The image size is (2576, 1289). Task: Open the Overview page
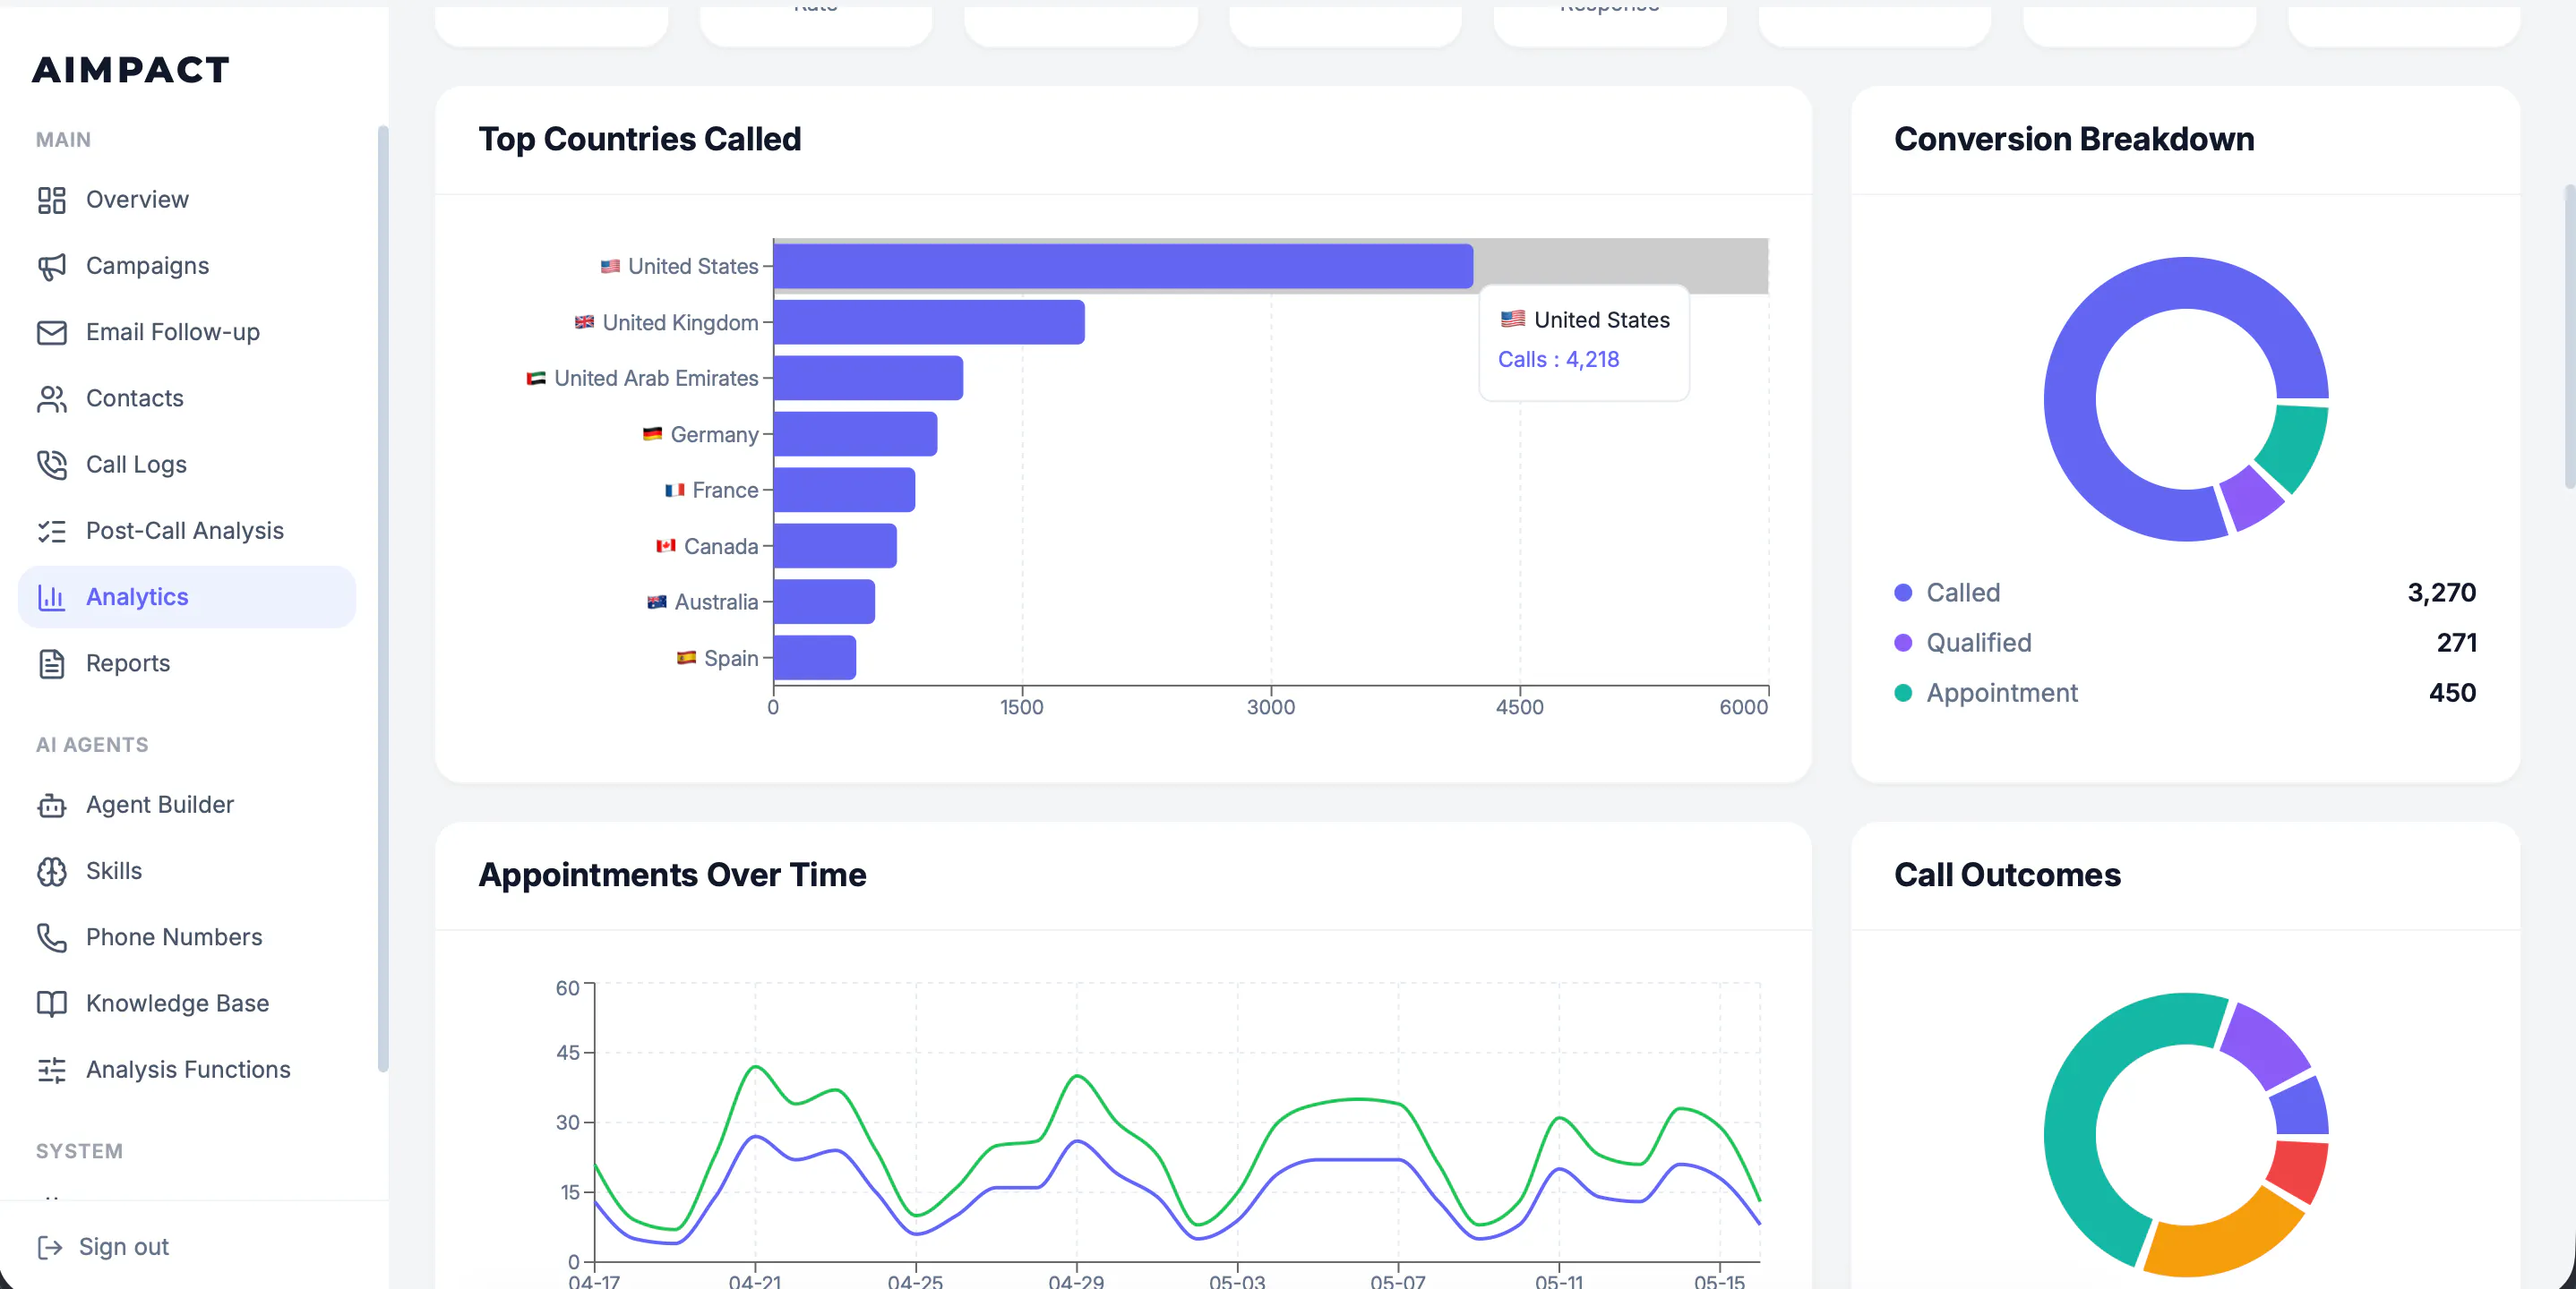[187, 200]
